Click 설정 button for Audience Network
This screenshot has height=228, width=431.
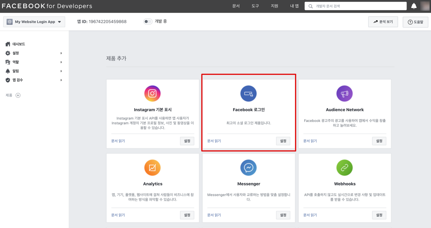[379, 141]
